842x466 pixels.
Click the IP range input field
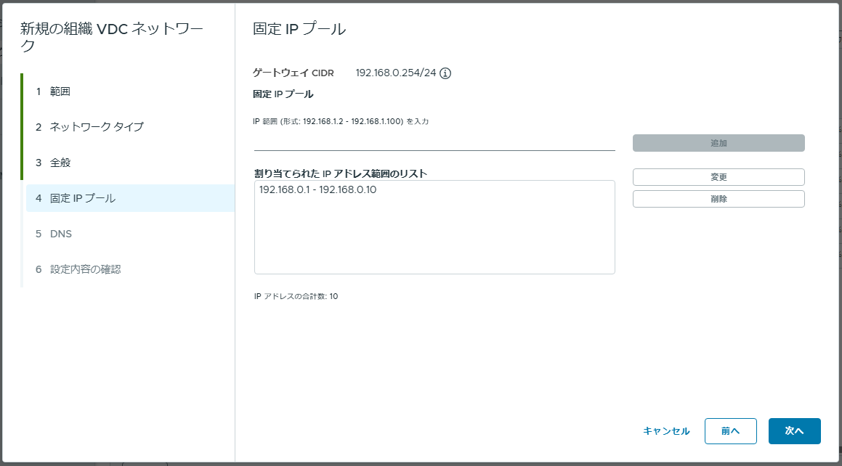(434, 142)
